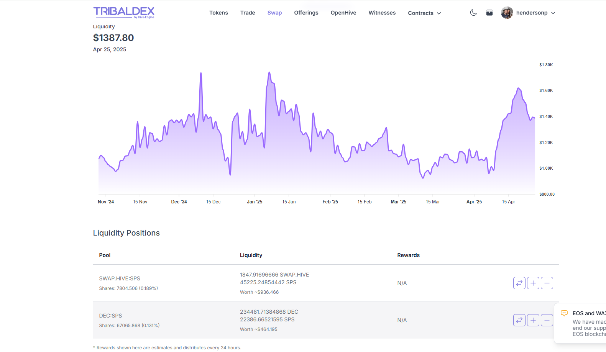Screen dimensions: 606x352
Task: Open Offerings page
Action: pos(306,13)
